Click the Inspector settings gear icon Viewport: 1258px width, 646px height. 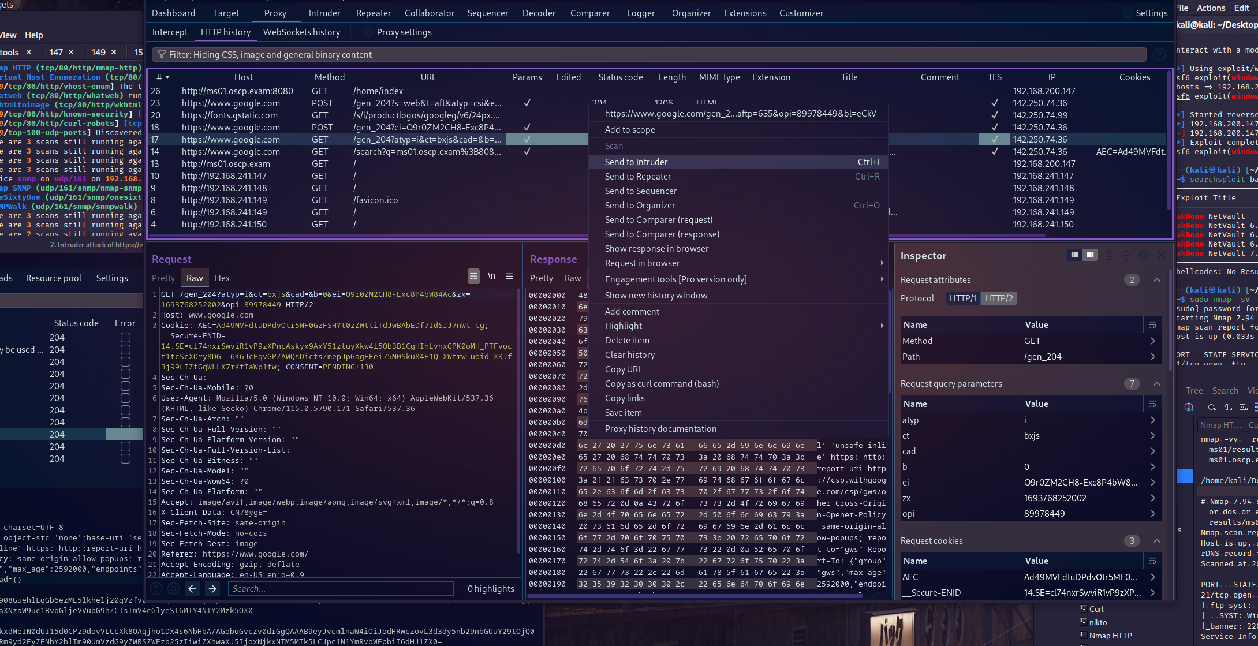click(1144, 255)
